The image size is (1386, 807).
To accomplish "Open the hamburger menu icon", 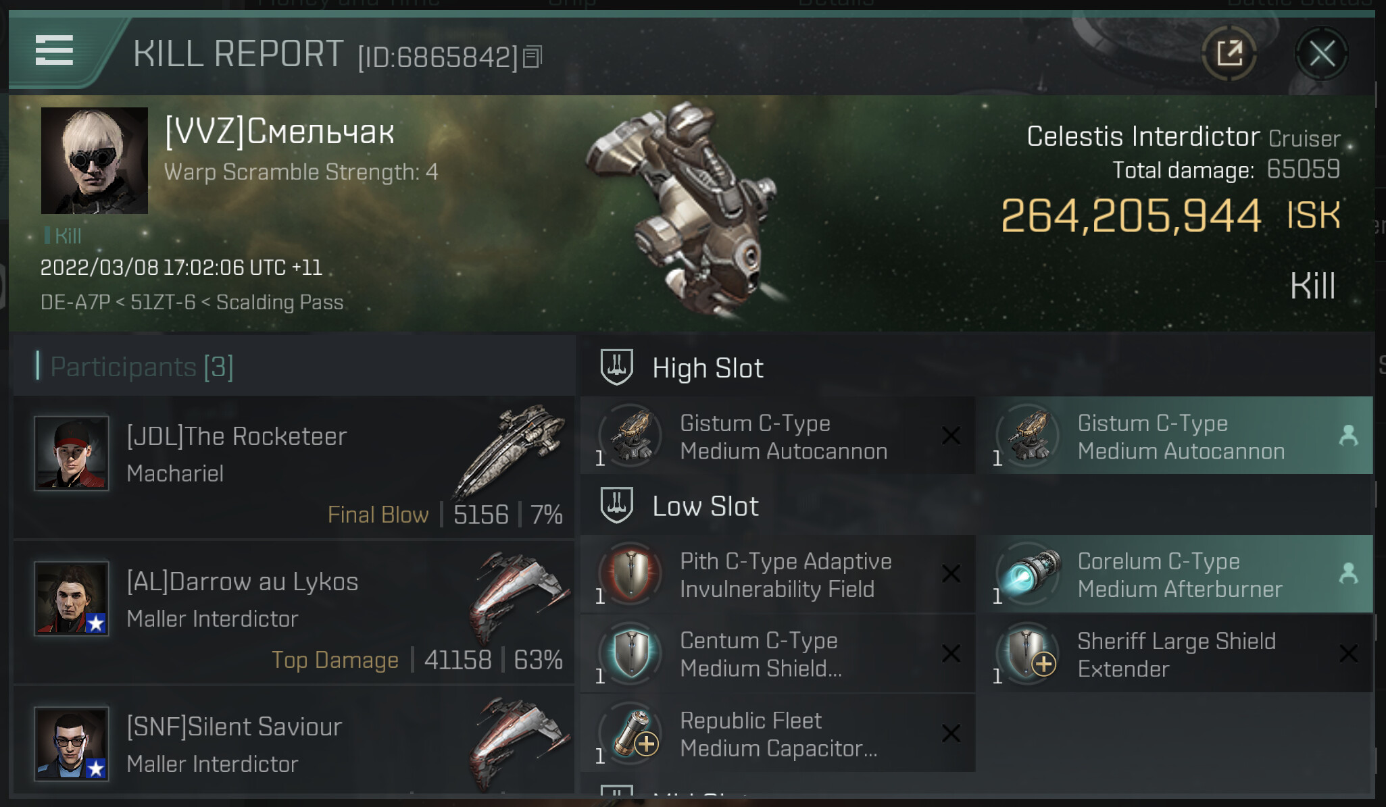I will pyautogui.click(x=54, y=51).
